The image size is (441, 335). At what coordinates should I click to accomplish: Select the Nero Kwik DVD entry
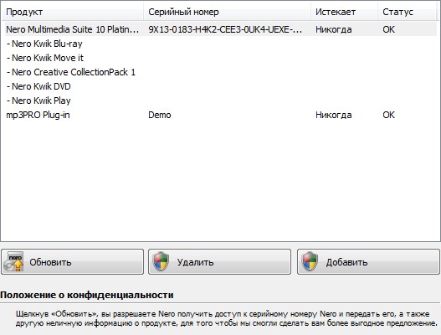coord(38,86)
